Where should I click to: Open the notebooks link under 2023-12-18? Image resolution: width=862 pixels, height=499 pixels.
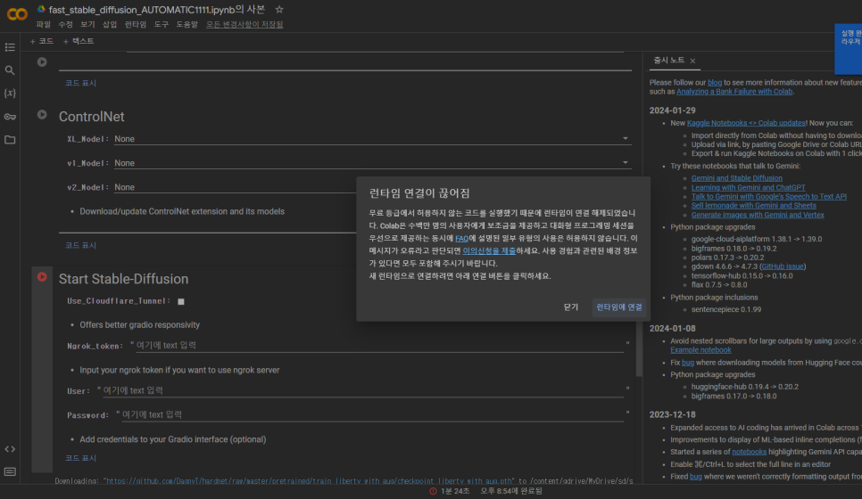click(749, 452)
